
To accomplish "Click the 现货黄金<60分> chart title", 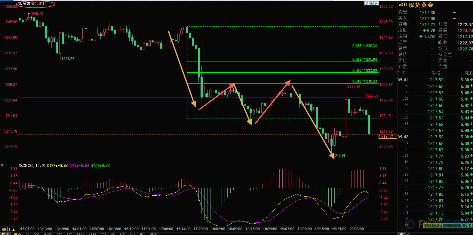I will tap(32, 4).
